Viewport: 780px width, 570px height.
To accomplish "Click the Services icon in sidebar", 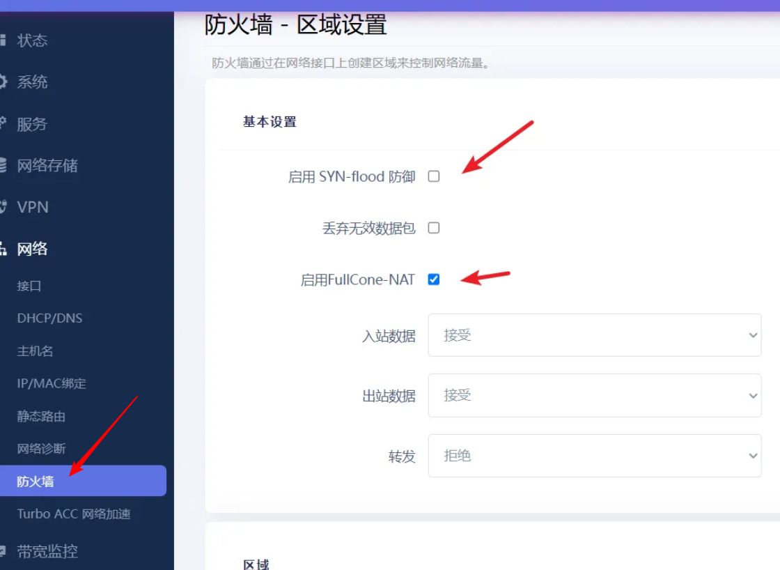I will (x=3, y=124).
